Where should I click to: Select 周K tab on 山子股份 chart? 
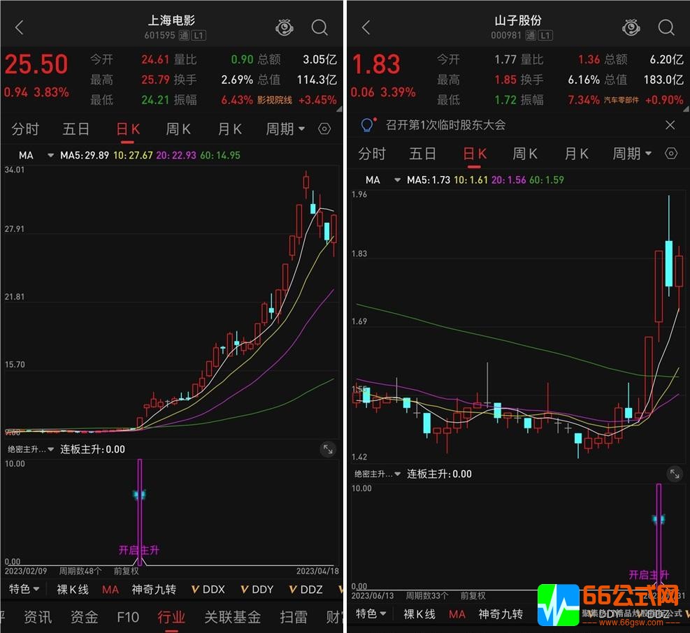point(525,154)
